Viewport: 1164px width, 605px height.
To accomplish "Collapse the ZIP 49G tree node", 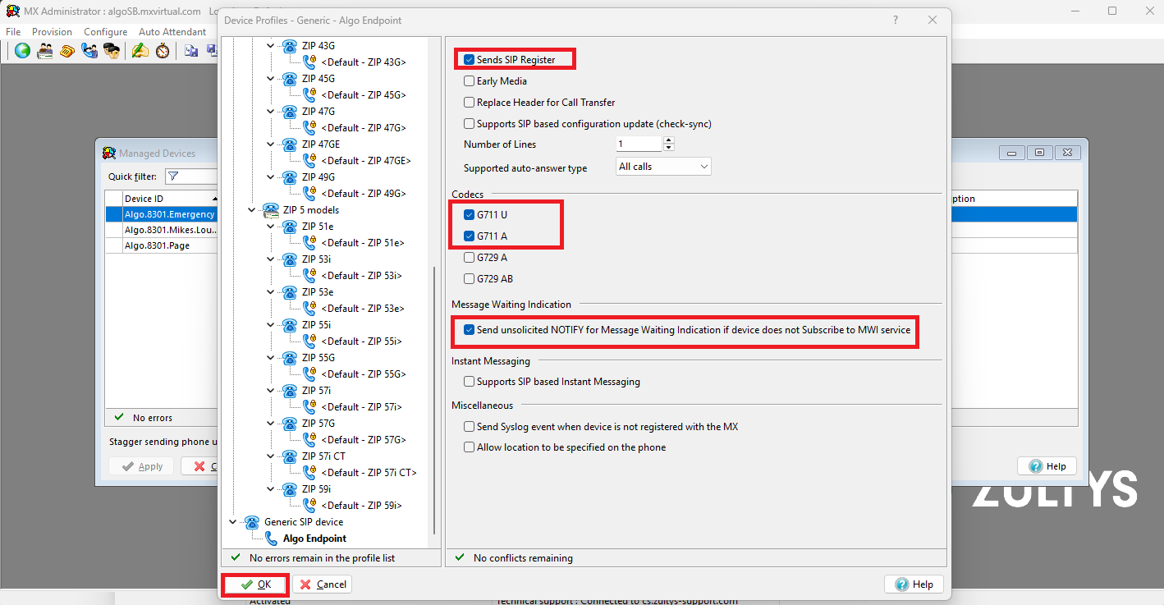I will pos(272,177).
